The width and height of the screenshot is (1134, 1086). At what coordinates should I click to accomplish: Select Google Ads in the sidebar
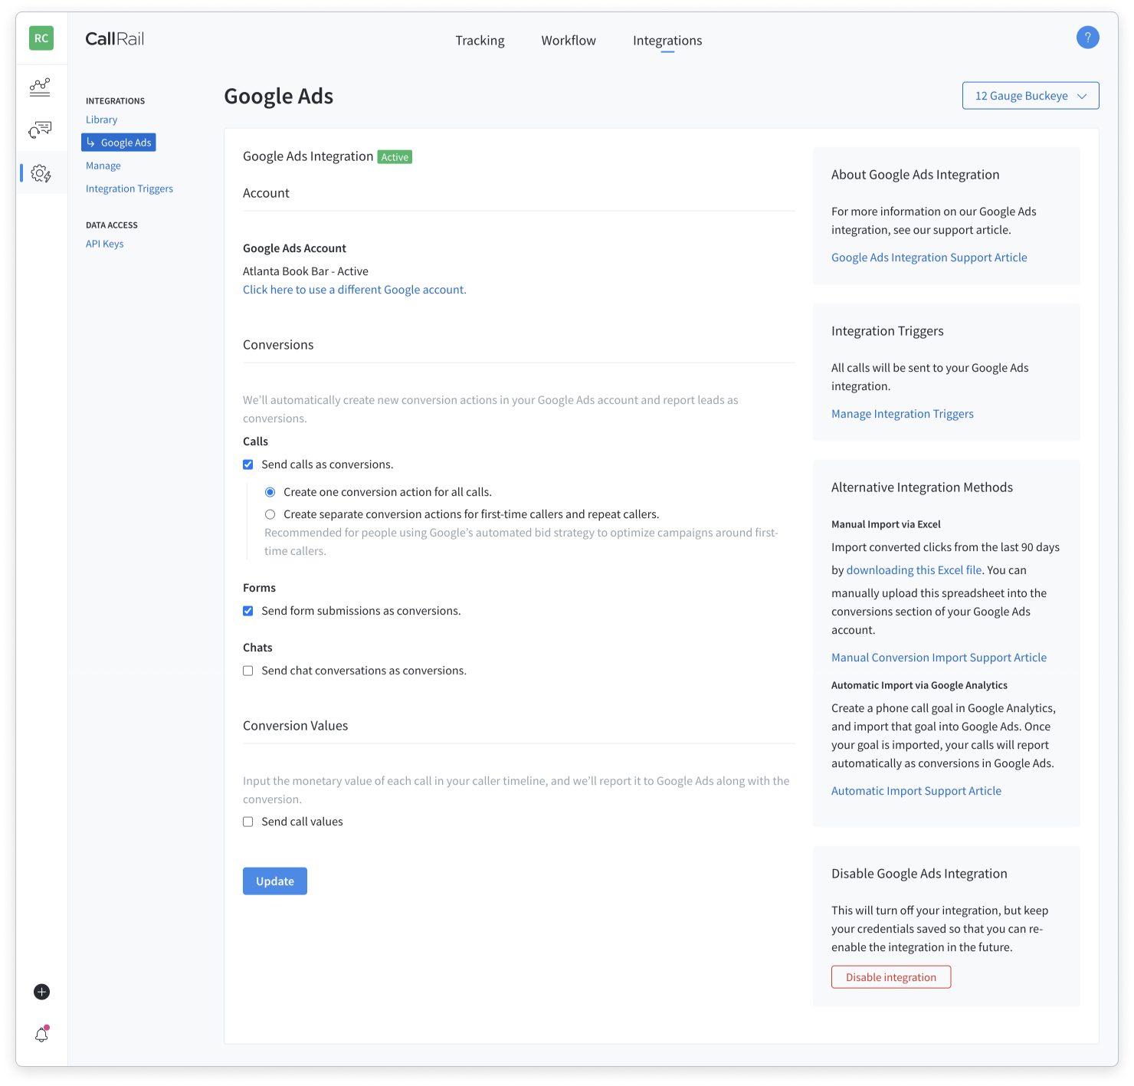click(x=119, y=143)
